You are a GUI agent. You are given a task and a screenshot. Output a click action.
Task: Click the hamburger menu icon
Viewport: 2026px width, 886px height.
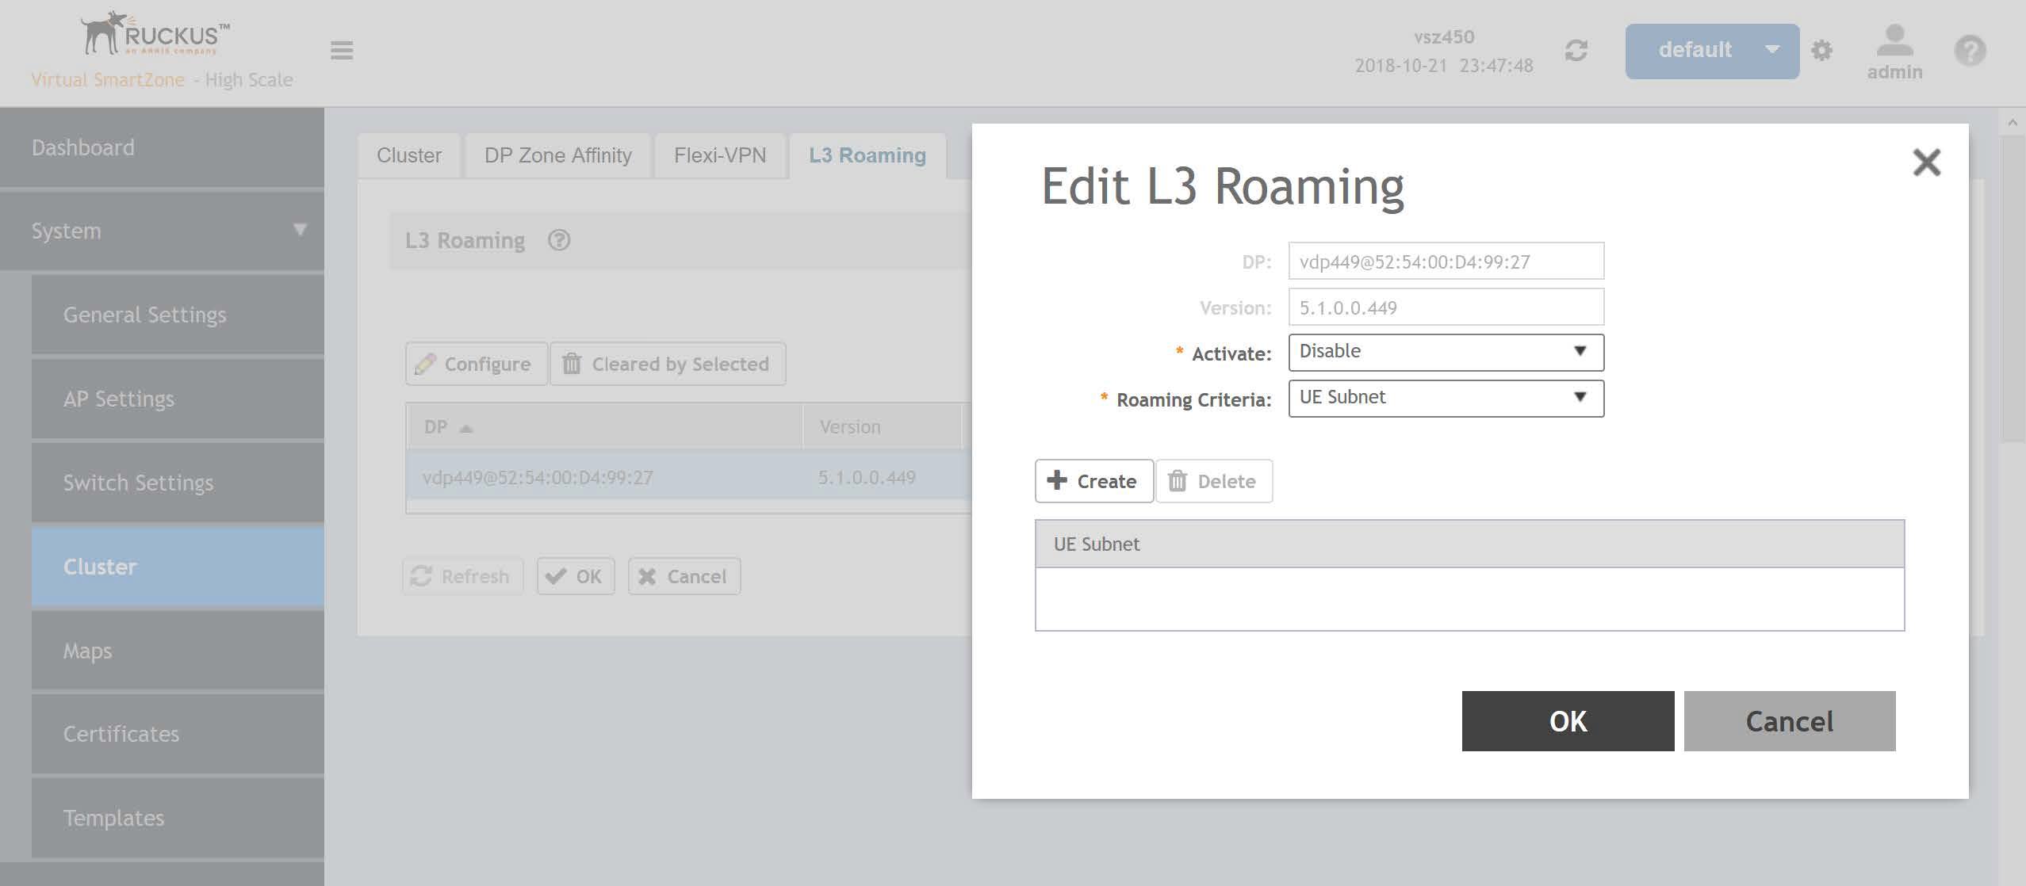click(x=342, y=51)
